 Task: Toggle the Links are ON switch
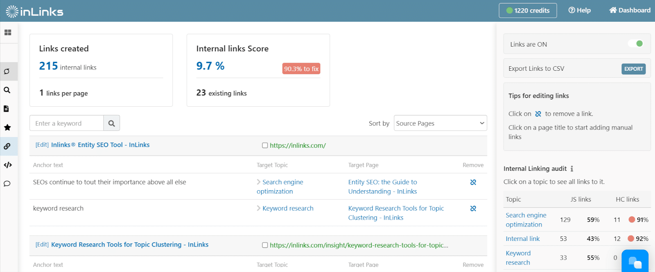(636, 44)
